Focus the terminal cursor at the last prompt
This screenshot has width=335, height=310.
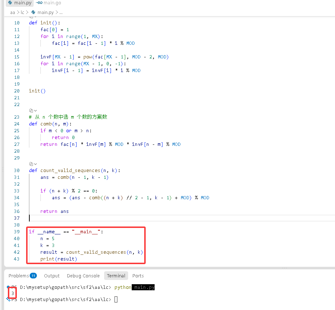coord(116,299)
